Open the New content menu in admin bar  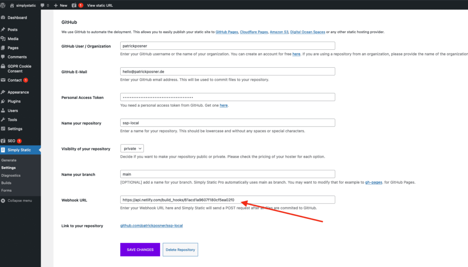61,5
